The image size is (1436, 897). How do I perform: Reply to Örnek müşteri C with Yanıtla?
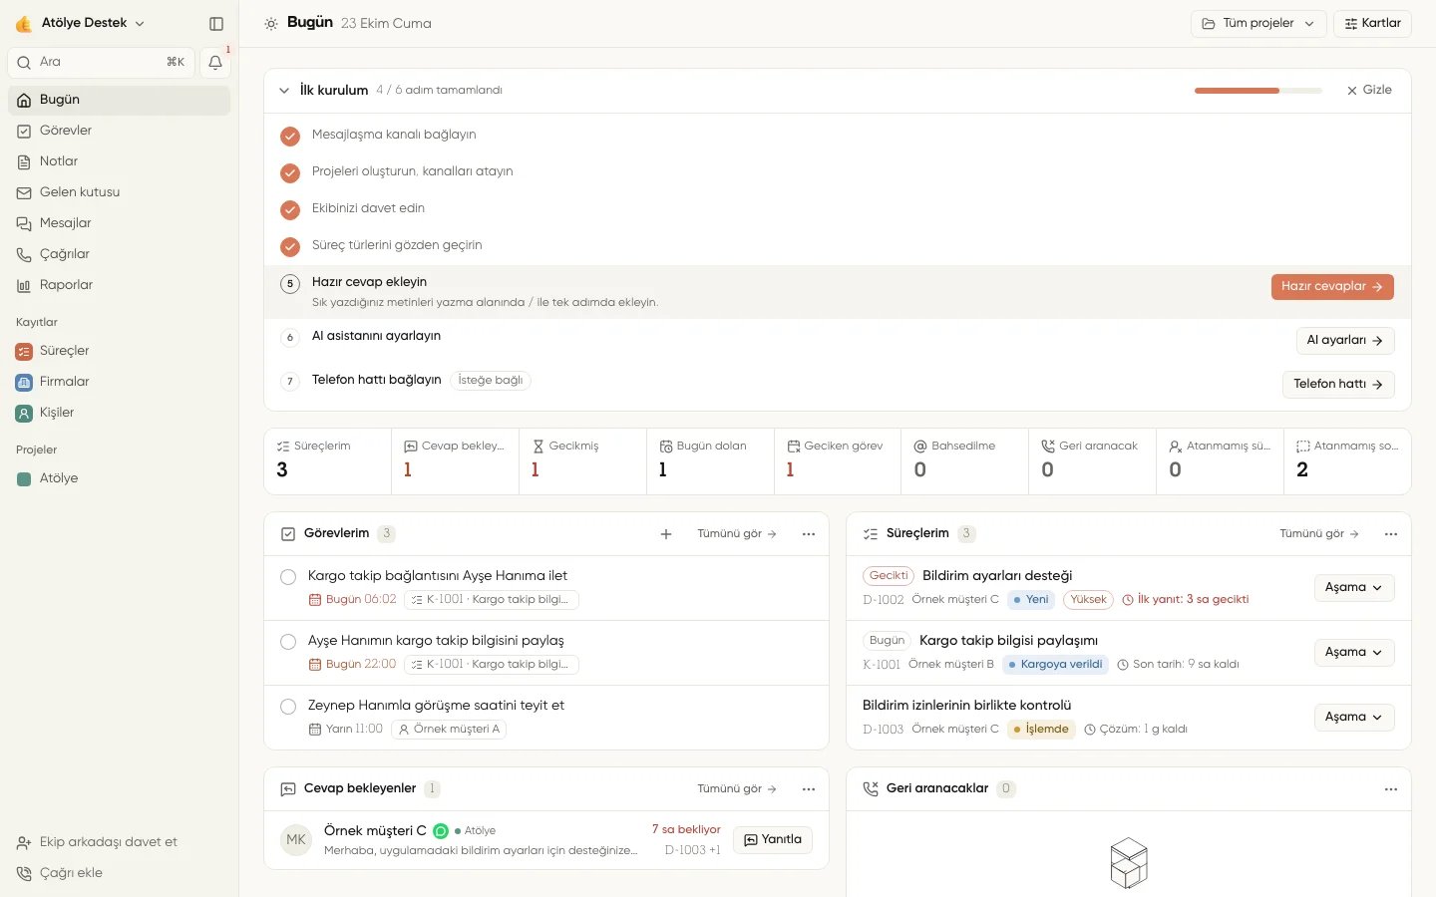tap(773, 840)
